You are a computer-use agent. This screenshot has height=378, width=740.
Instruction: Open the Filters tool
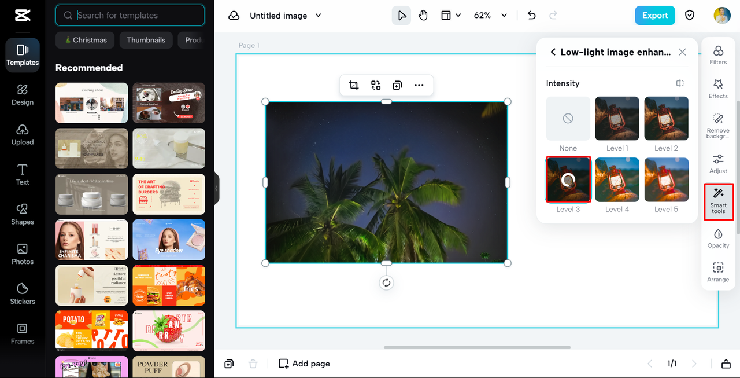click(718, 55)
